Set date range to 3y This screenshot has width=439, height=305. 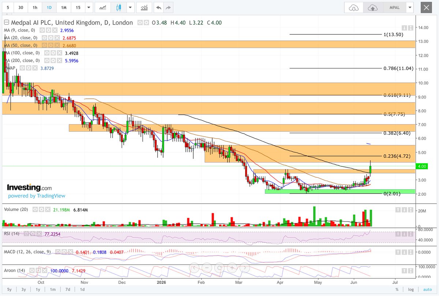pyautogui.click(x=24, y=290)
